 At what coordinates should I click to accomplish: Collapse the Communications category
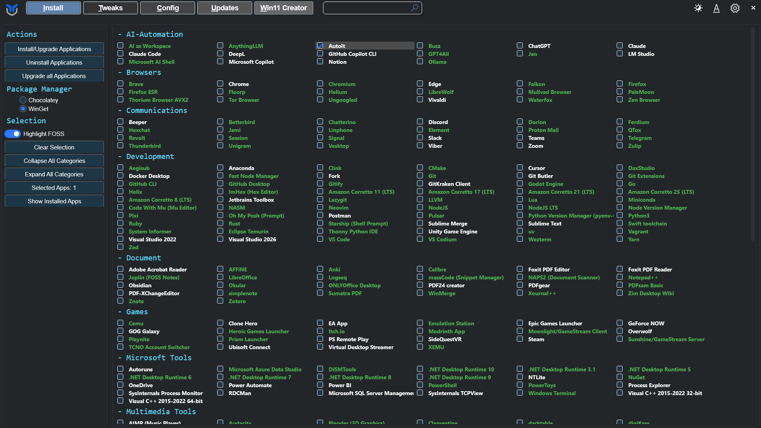(153, 111)
